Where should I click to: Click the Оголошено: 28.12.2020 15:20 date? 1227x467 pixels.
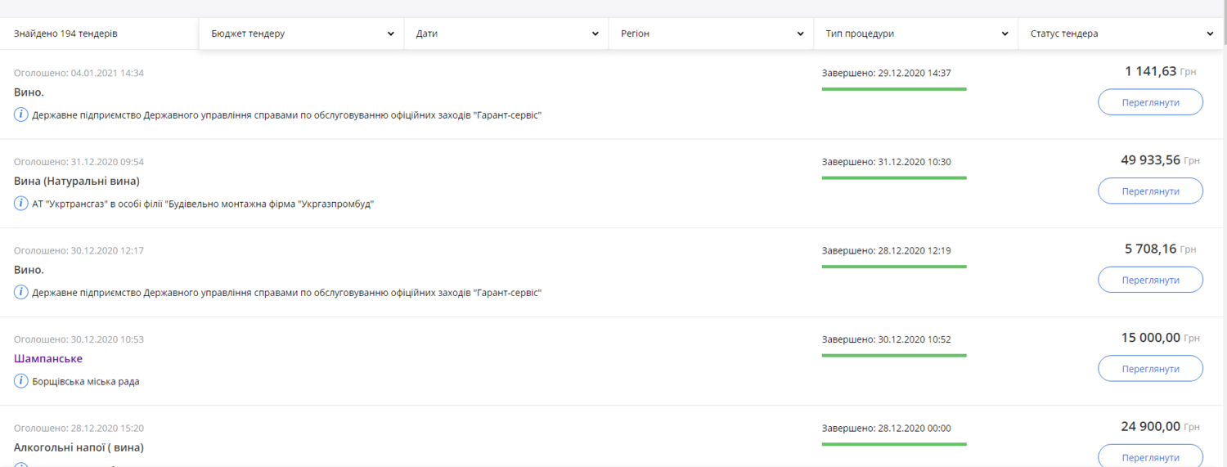[79, 428]
